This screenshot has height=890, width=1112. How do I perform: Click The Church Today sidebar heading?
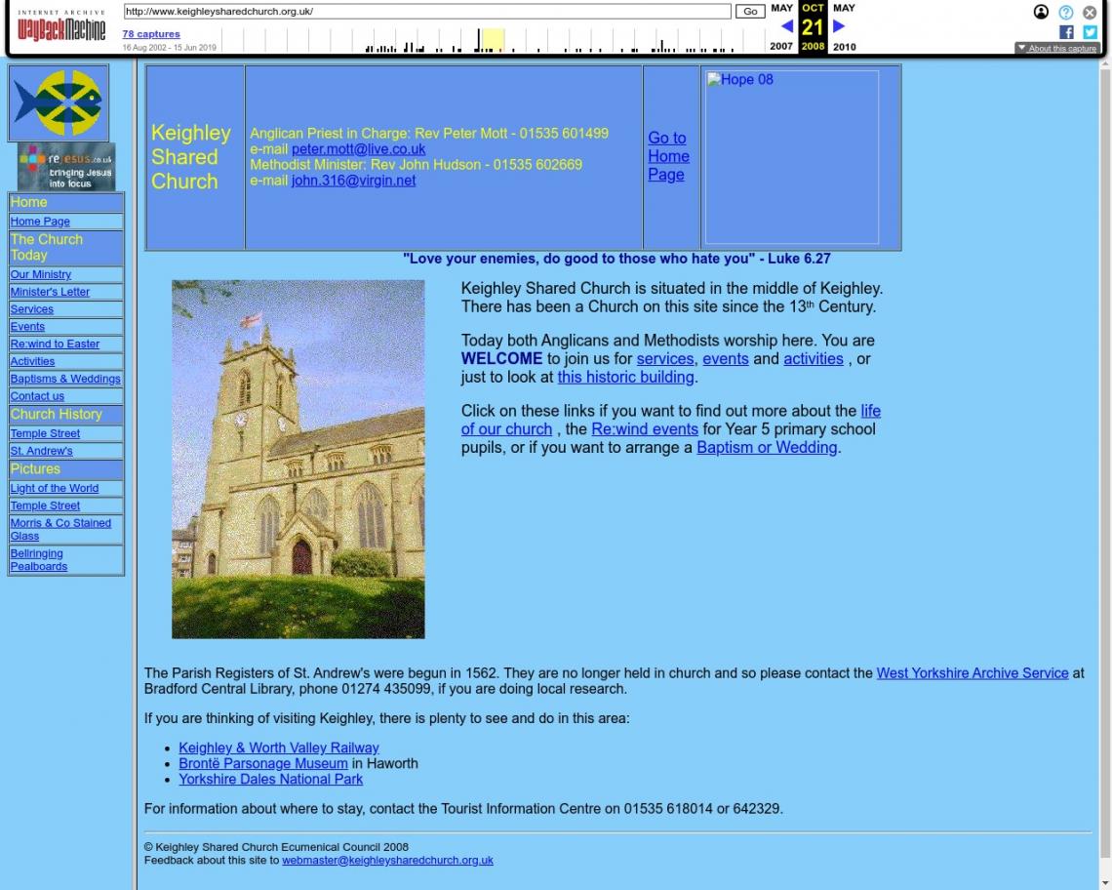[x=47, y=247]
